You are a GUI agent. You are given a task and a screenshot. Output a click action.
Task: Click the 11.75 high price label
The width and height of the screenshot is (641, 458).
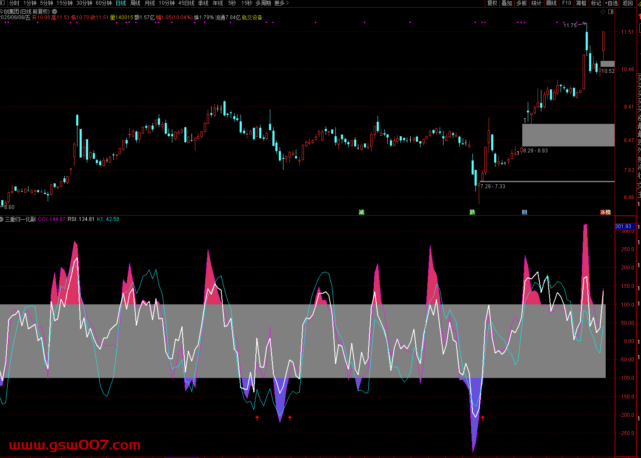570,26
